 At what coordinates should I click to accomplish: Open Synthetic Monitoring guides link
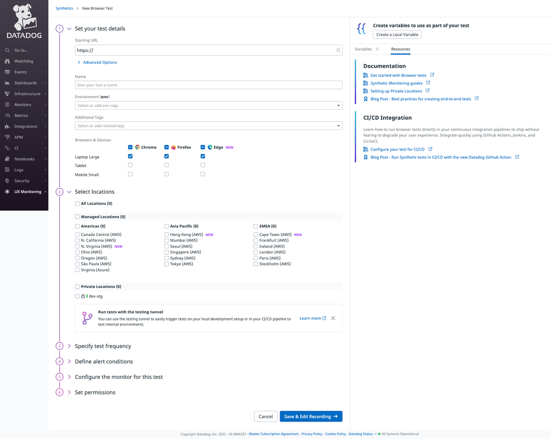396,83
